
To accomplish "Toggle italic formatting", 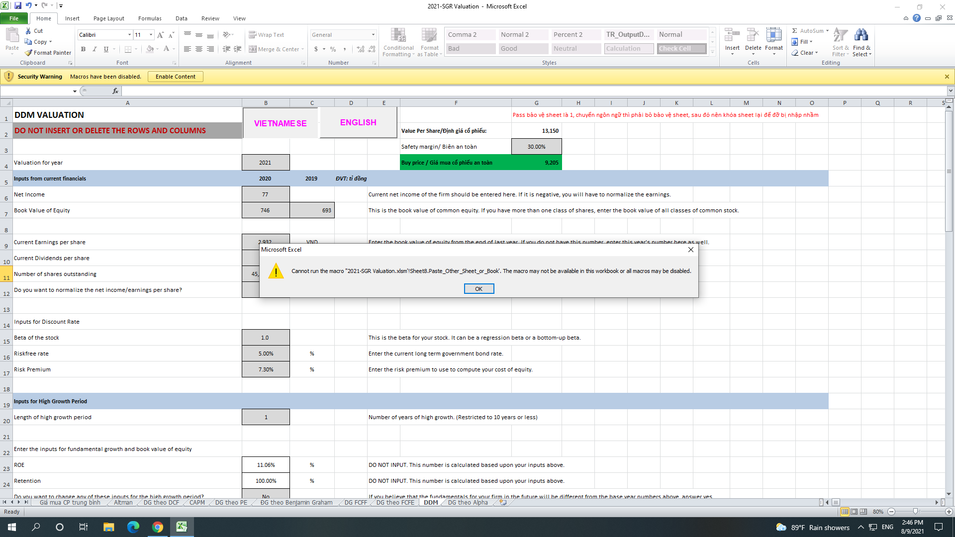I will pos(95,49).
